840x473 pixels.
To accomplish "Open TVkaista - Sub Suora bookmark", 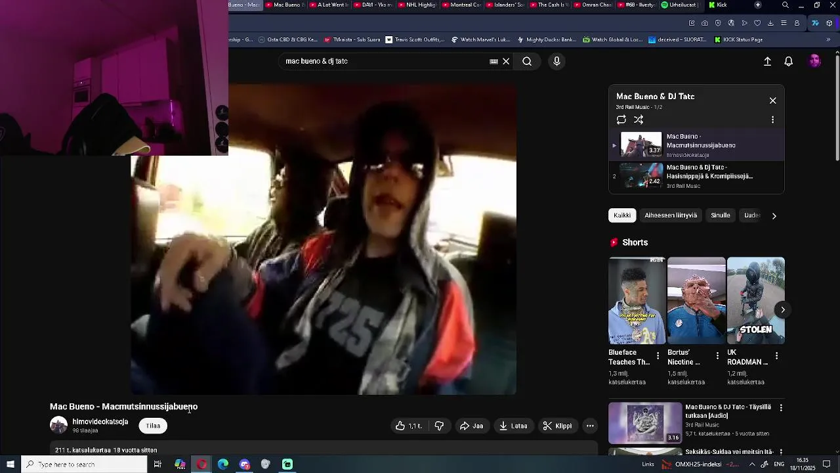I will tap(352, 39).
